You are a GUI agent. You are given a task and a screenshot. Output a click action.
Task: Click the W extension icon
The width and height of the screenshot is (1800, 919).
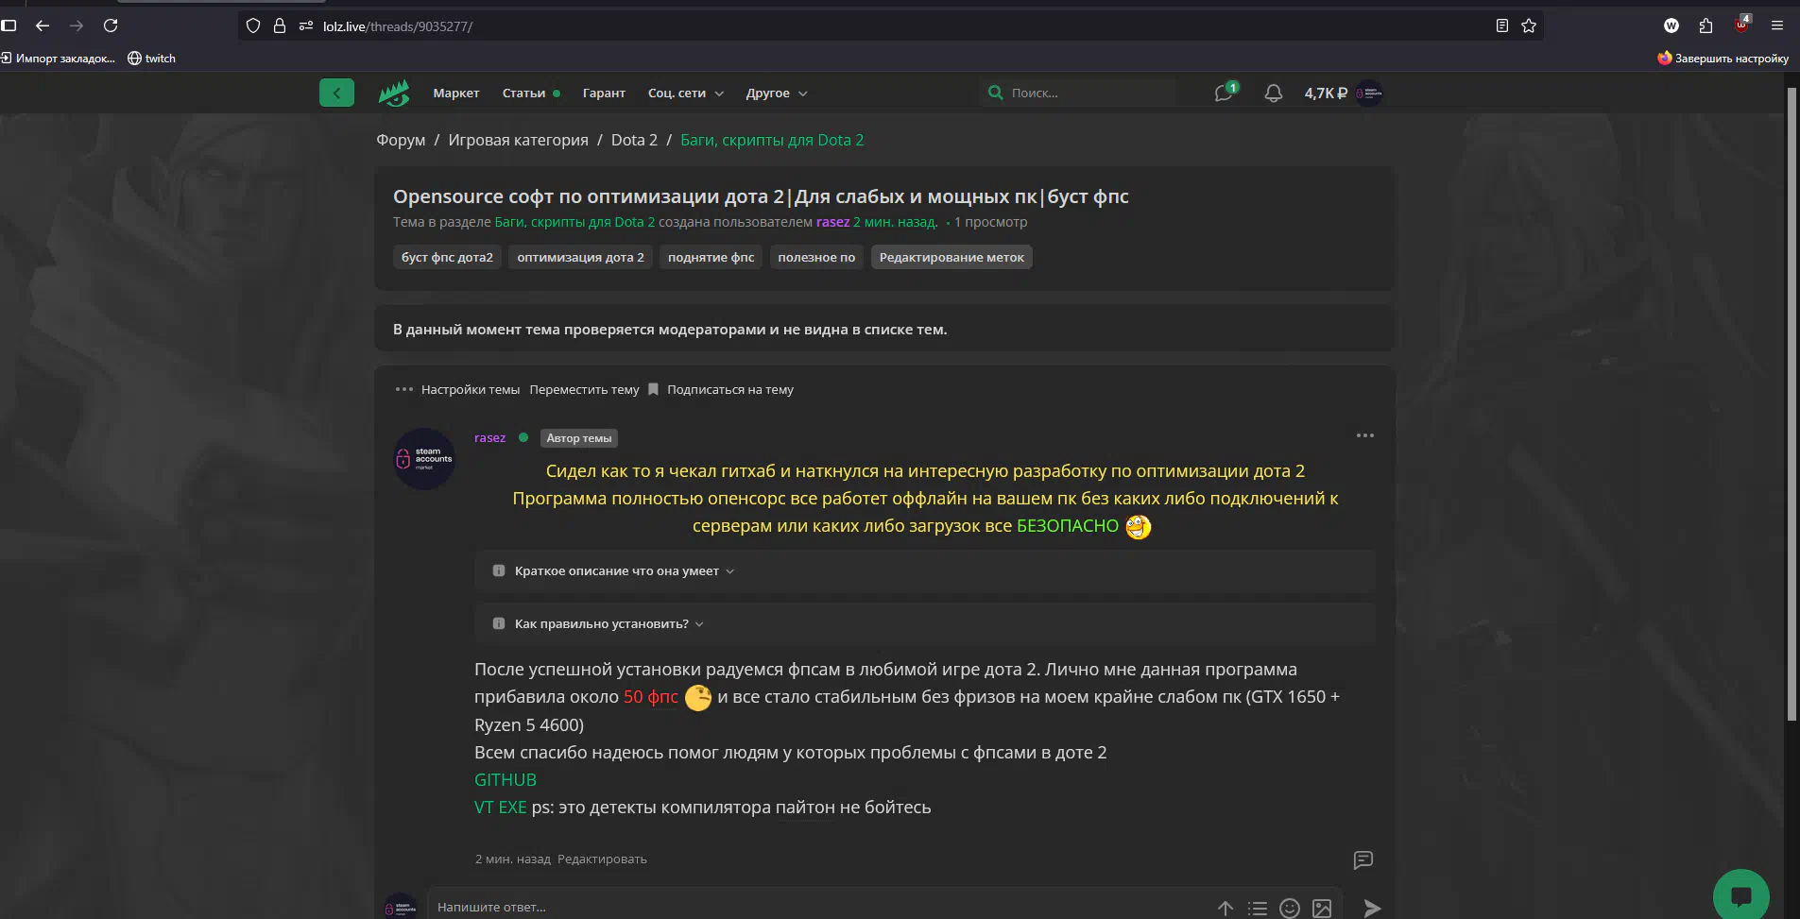(1671, 26)
